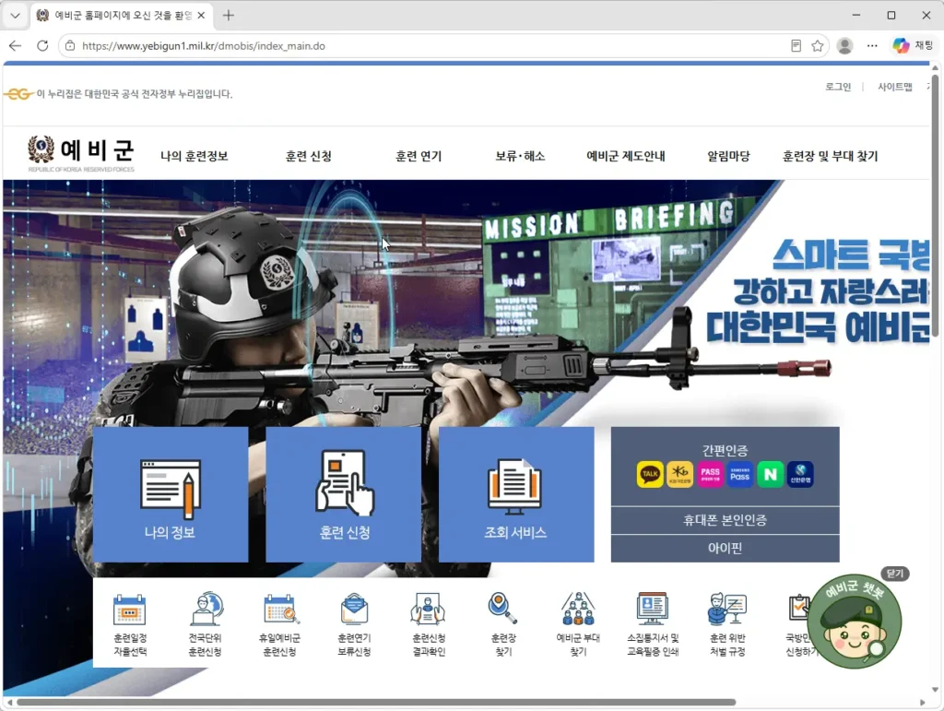Viewport: 944px width, 711px height.
Task: Open 보류·해소 menu
Action: pyautogui.click(x=520, y=157)
